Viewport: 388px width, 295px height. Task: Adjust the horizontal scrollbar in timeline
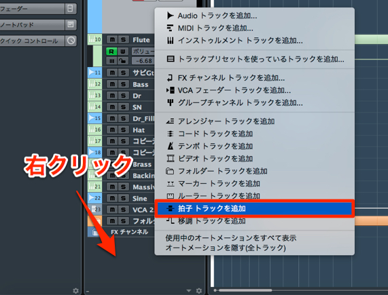point(245,290)
